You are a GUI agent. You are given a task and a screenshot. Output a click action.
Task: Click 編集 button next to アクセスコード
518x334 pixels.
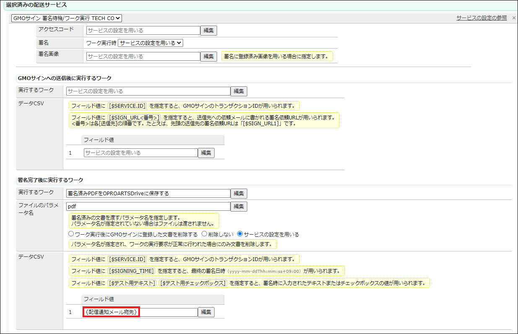point(209,31)
